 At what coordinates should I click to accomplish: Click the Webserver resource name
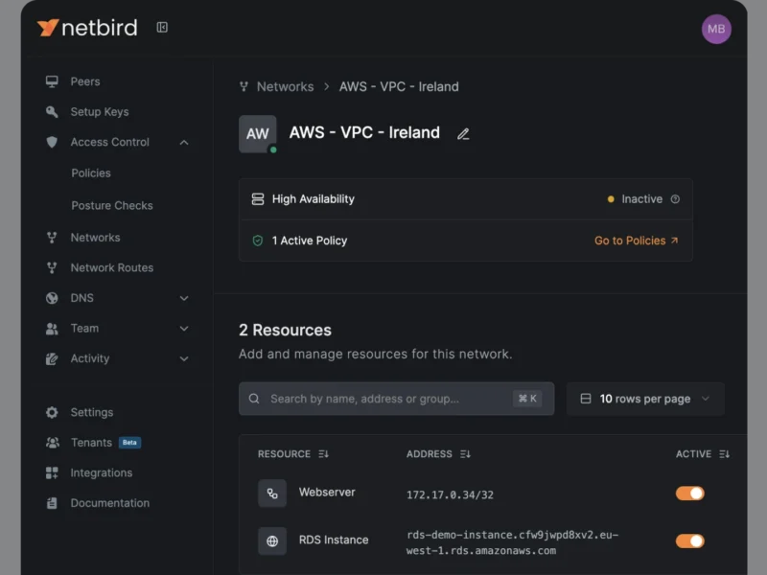point(327,493)
